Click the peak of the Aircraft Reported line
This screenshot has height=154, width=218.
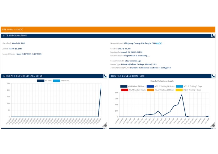(x=101, y=86)
